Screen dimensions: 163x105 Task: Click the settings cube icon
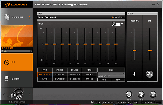(7, 62)
